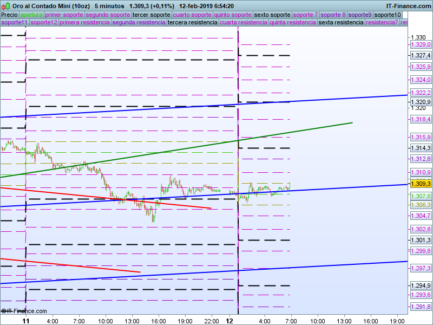Select the cuarta resistencia label

[244, 22]
